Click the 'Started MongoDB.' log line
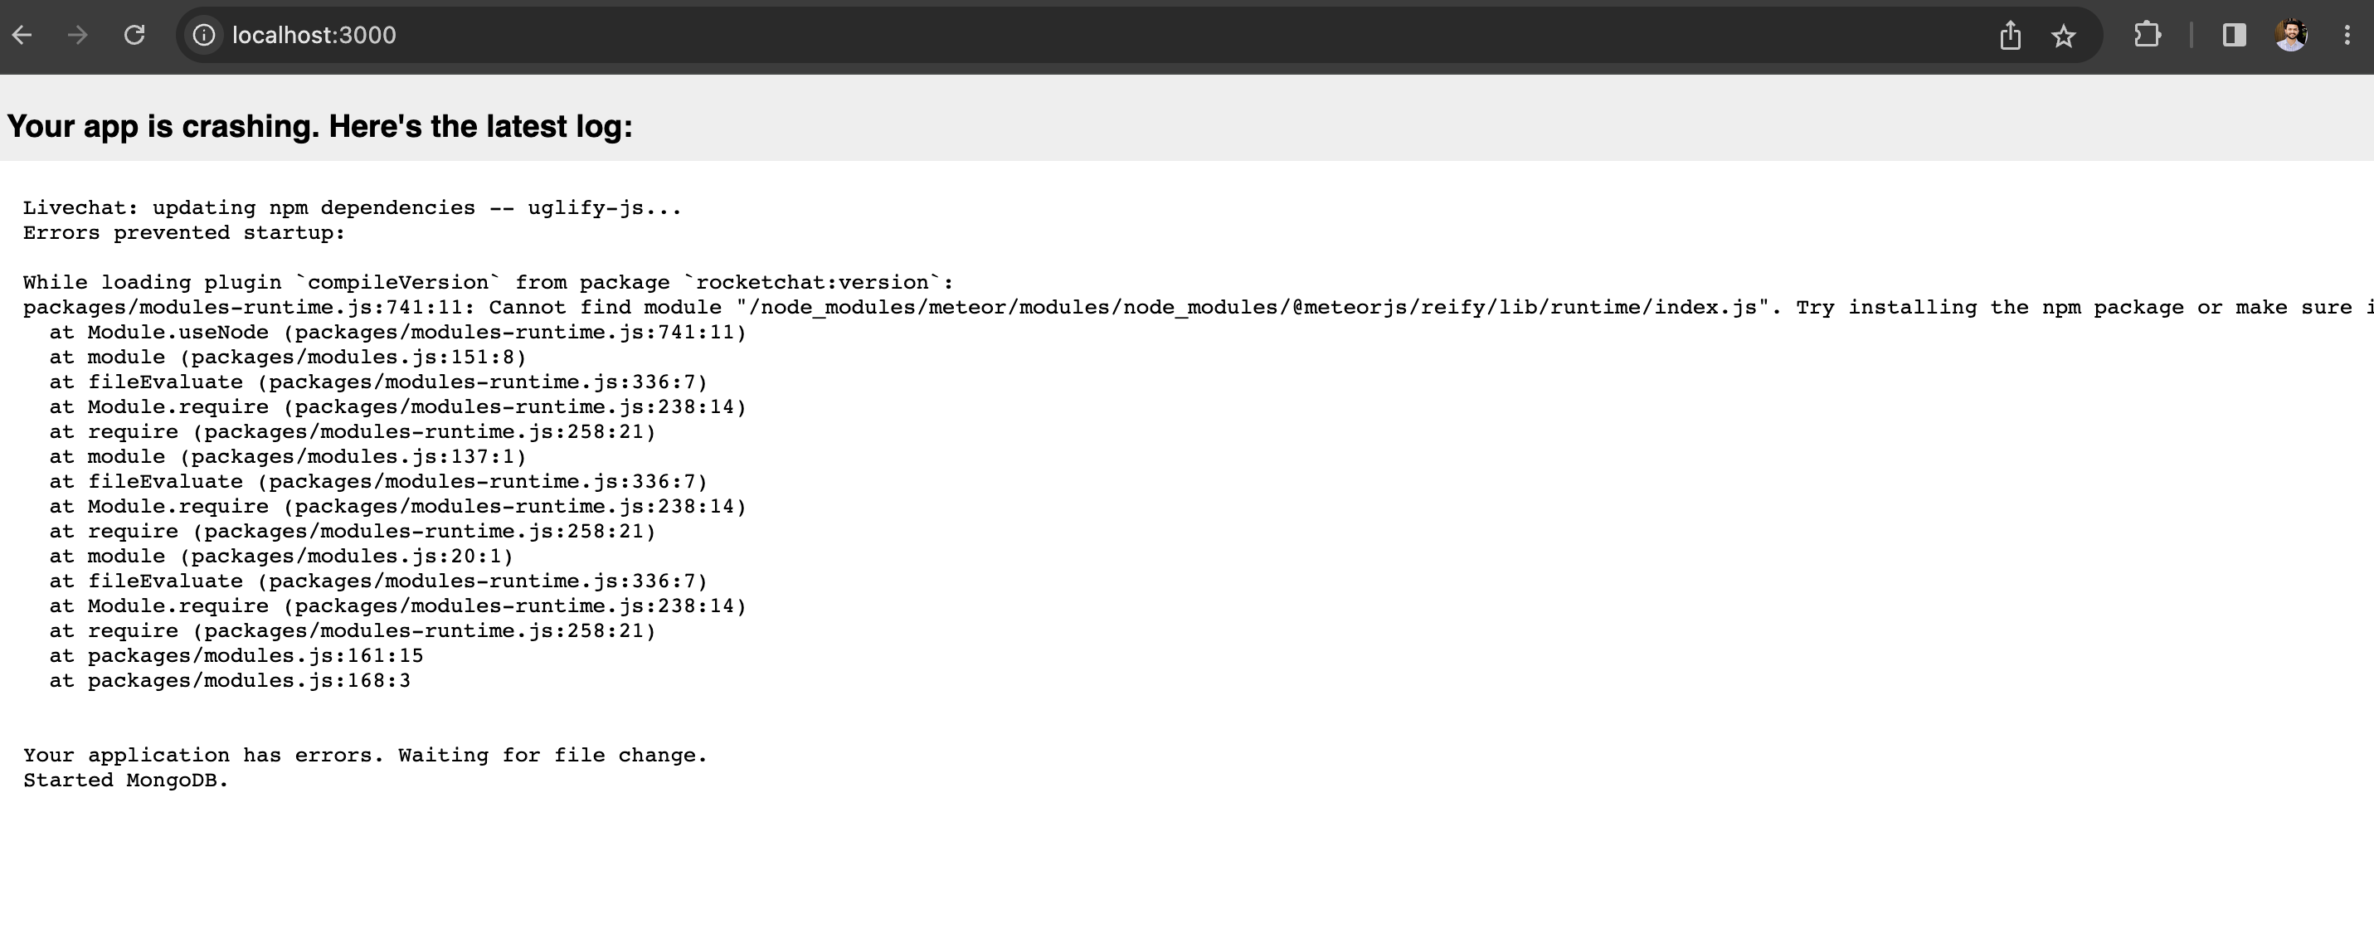Viewport: 2374px width, 929px height. point(125,780)
